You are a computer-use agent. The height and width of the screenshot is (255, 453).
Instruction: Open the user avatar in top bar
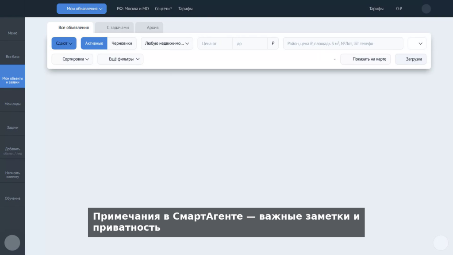tap(426, 9)
